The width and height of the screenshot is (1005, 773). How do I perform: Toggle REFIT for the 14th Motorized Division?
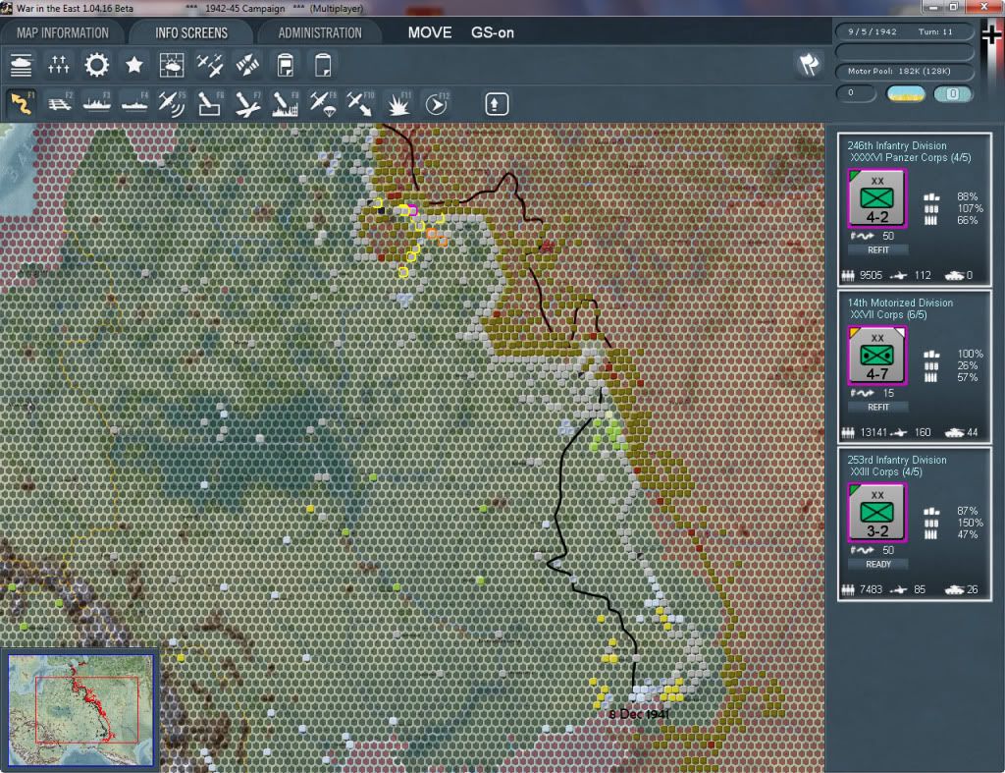[878, 408]
